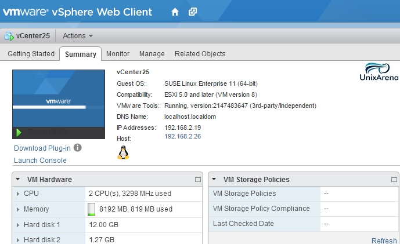Click the VM console thumbnail preview
Image resolution: width=400 pixels, height=244 pixels.
click(x=59, y=104)
